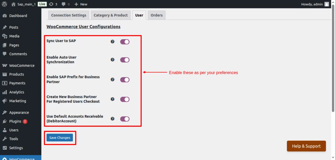The image size is (335, 160).
Task: Toggle Enable Auto User Synchronization switch
Action: click(x=125, y=60)
